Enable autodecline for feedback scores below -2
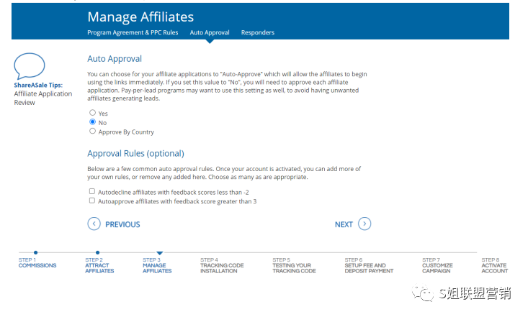Viewport: 528px width, 317px height. click(x=92, y=192)
